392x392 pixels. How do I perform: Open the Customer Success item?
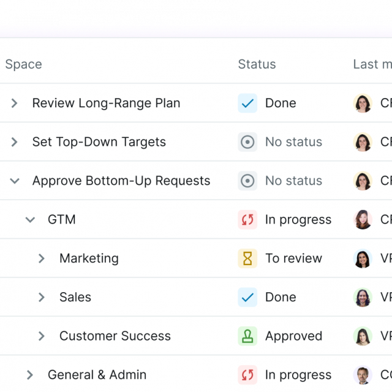(115, 336)
